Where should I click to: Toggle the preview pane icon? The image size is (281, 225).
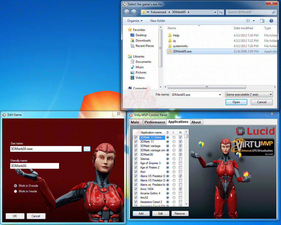(262, 21)
